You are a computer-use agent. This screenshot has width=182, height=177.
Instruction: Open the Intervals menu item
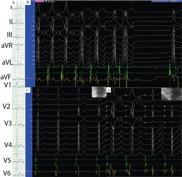pyautogui.click(x=156, y=1)
